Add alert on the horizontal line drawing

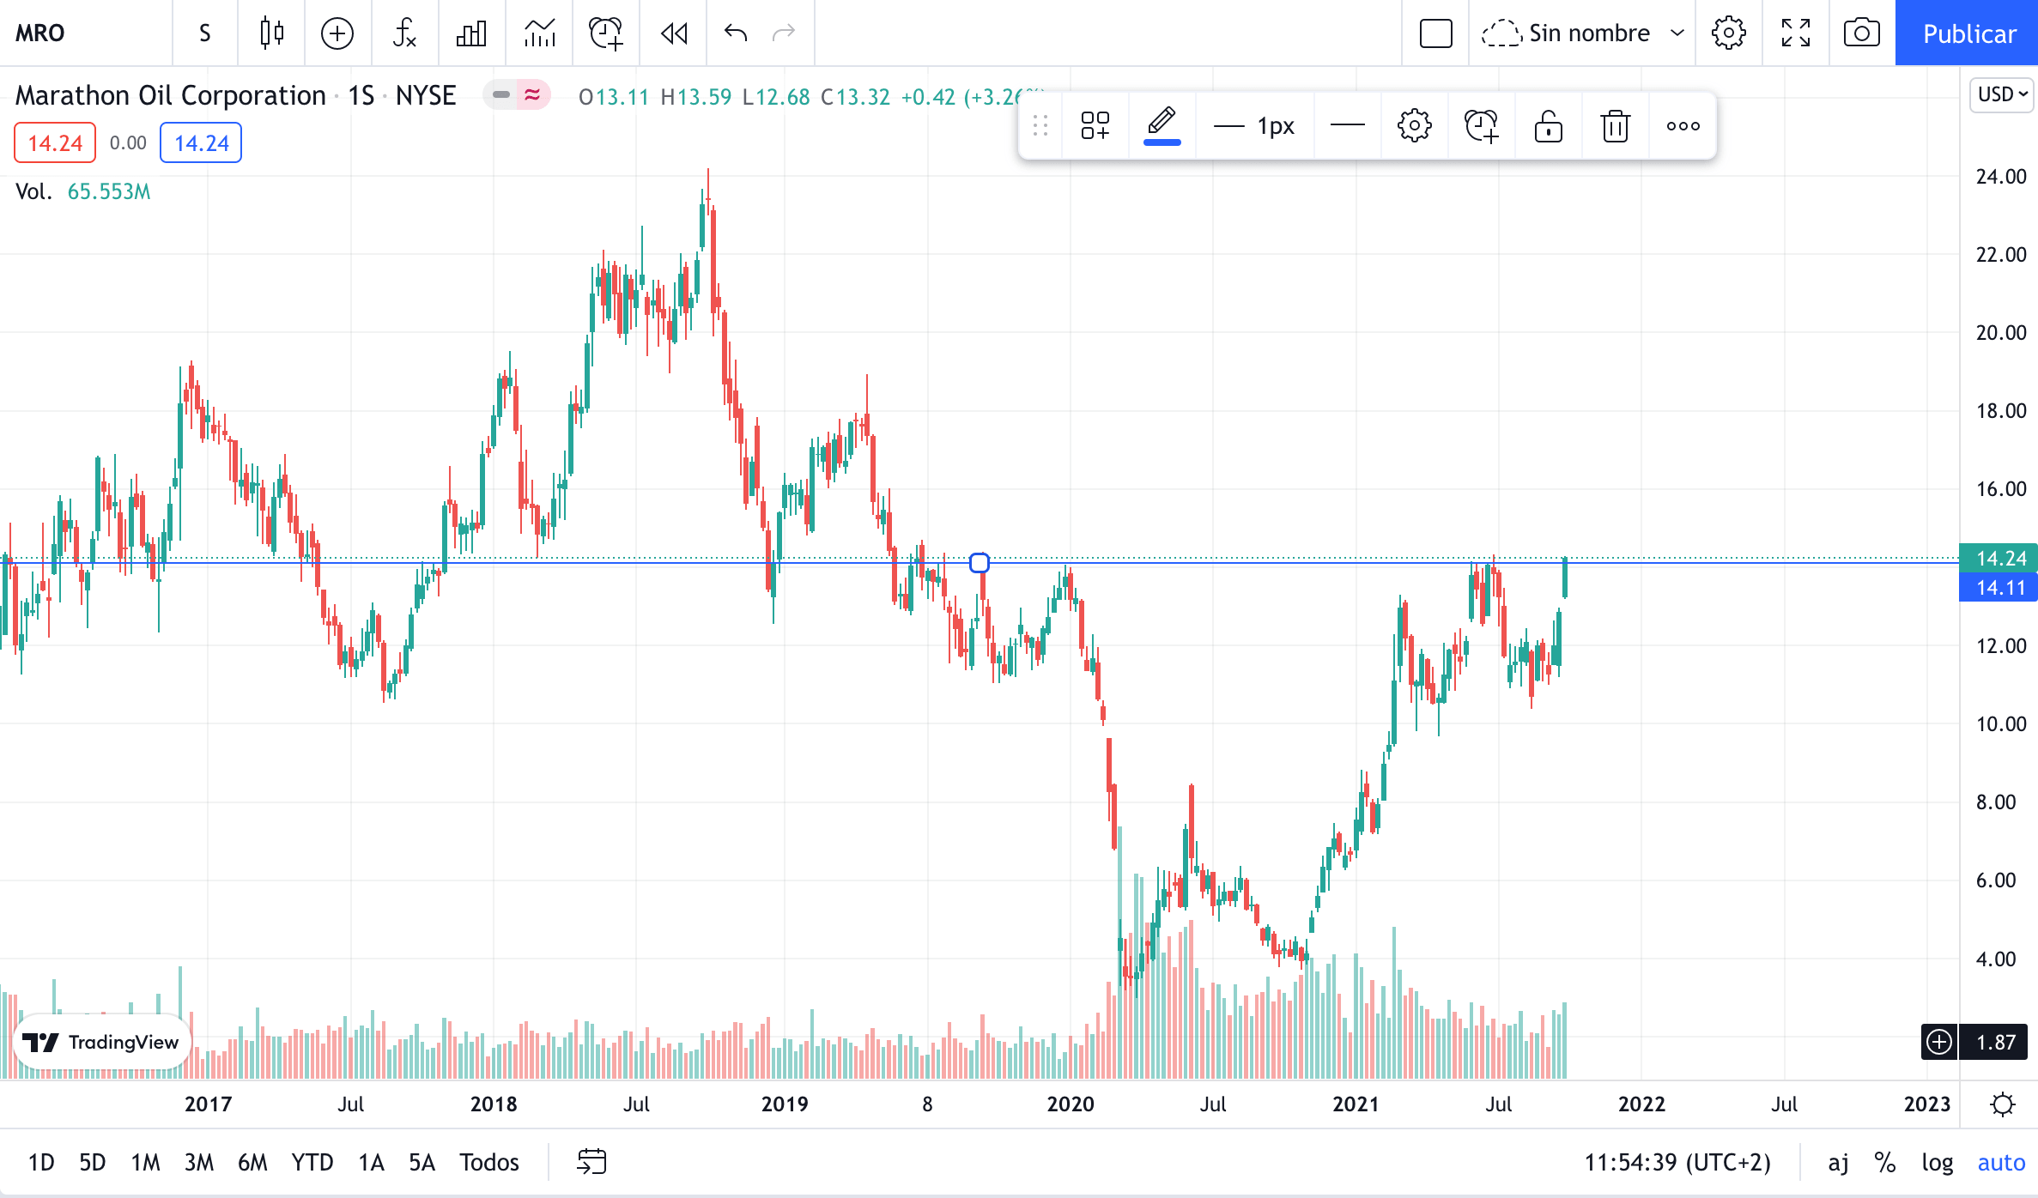pyautogui.click(x=1482, y=126)
